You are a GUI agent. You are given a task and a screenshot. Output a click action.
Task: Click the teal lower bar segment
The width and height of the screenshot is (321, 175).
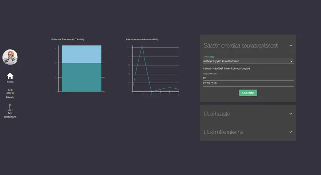coord(82,77)
